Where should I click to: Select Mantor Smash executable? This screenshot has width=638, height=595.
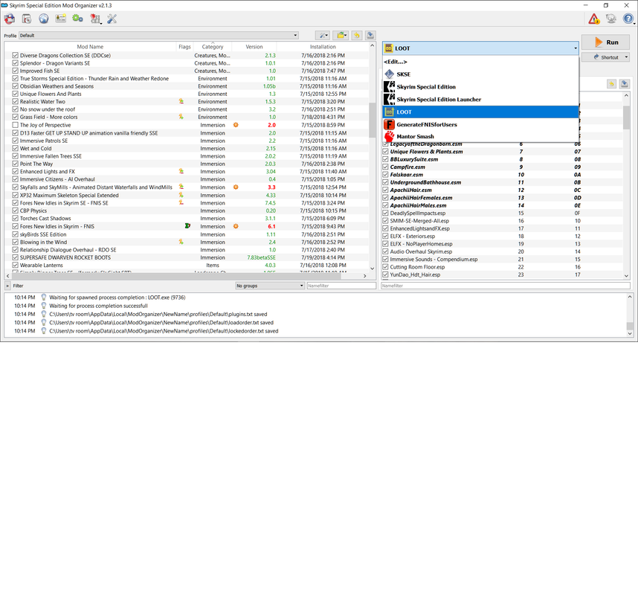[480, 136]
